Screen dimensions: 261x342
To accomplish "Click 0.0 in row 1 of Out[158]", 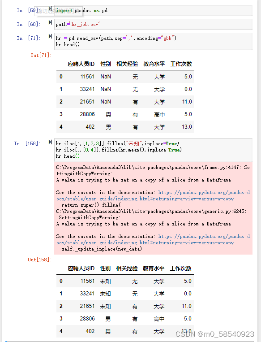I will [188, 294].
